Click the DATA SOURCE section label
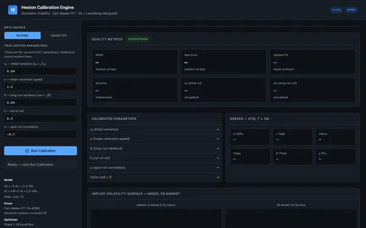Viewport: 366px width, 228px height. coord(15,27)
